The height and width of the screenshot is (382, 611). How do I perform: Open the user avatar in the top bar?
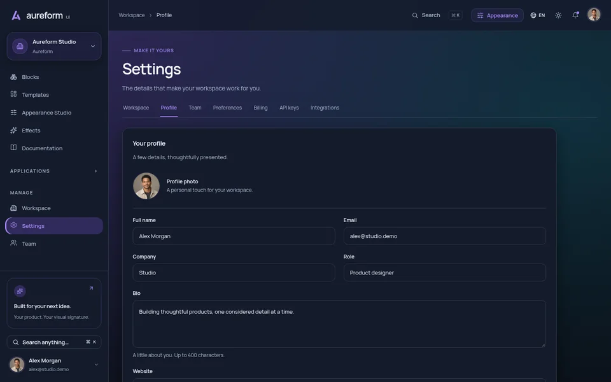pos(593,15)
